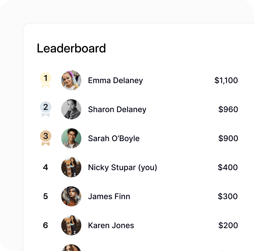Click the partially visible avatar below Karen Jones

point(71,248)
